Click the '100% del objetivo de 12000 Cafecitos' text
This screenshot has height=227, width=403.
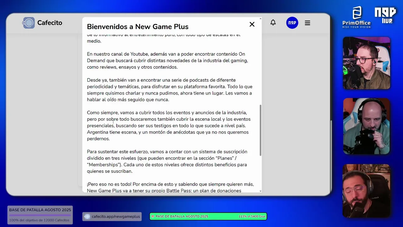click(39, 220)
